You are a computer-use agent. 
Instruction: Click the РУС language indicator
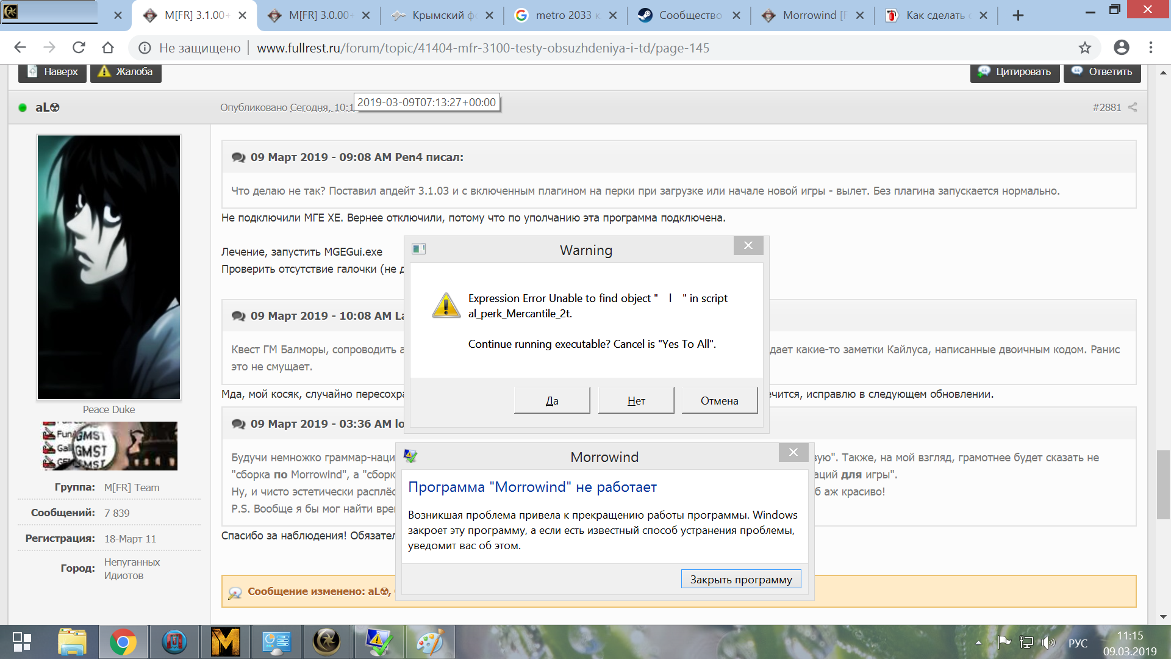[1078, 643]
